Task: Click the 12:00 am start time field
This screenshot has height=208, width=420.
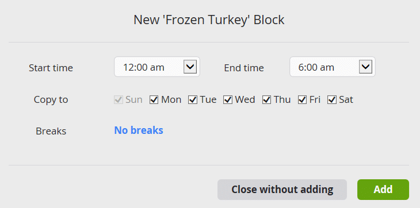Action: 157,67
